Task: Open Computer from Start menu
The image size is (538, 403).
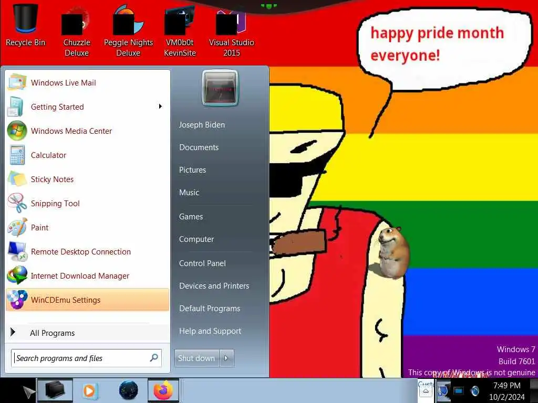Action: coord(196,239)
